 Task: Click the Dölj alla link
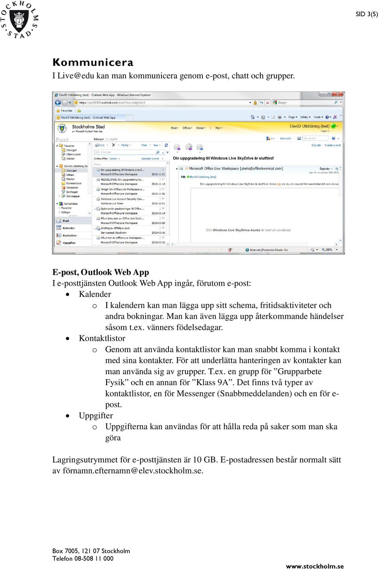(316, 145)
